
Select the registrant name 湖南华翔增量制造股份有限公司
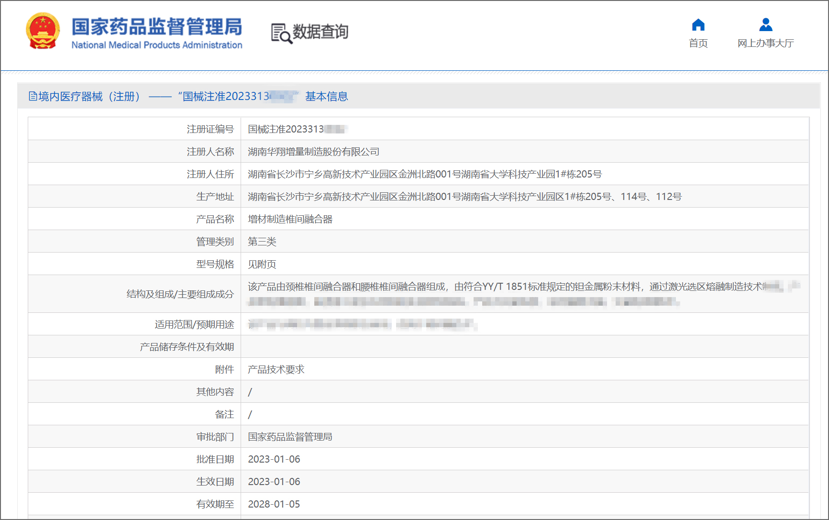point(313,152)
